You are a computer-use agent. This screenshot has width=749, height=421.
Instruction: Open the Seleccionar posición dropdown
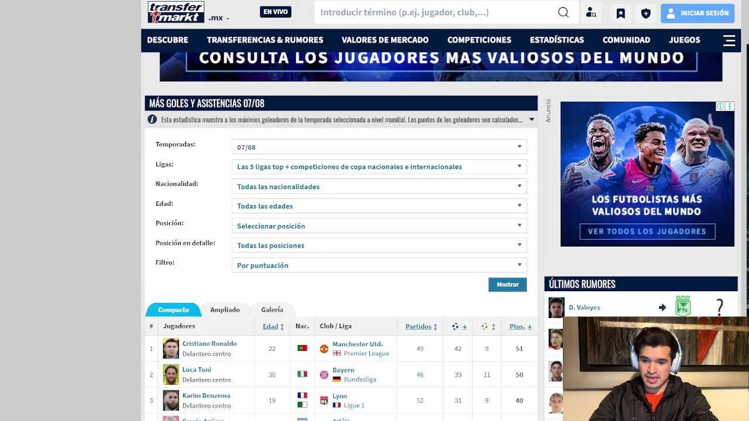379,226
